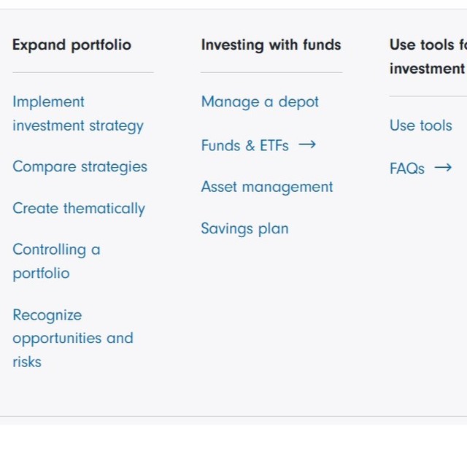Click the arrow icon beside FAQs
Viewport: 467px width, 467px height.
point(443,168)
